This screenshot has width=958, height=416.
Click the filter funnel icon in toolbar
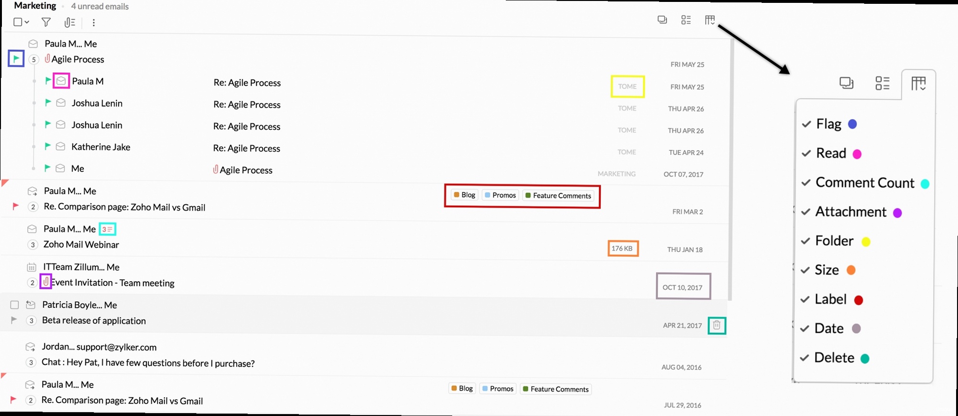point(46,22)
